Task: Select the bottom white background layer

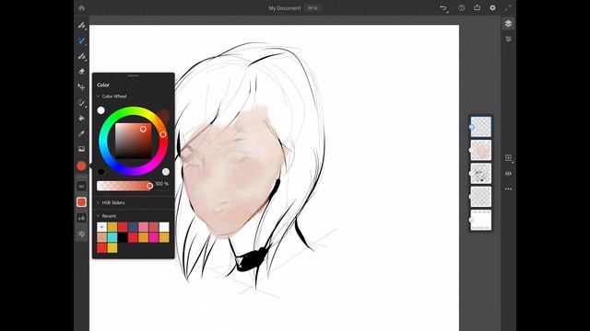Action: (x=481, y=220)
